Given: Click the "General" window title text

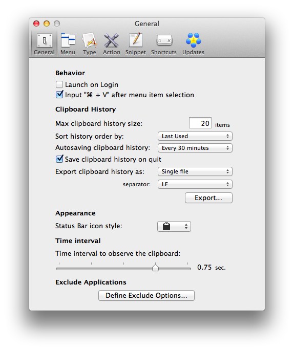Looking at the screenshot, I should click(147, 24).
